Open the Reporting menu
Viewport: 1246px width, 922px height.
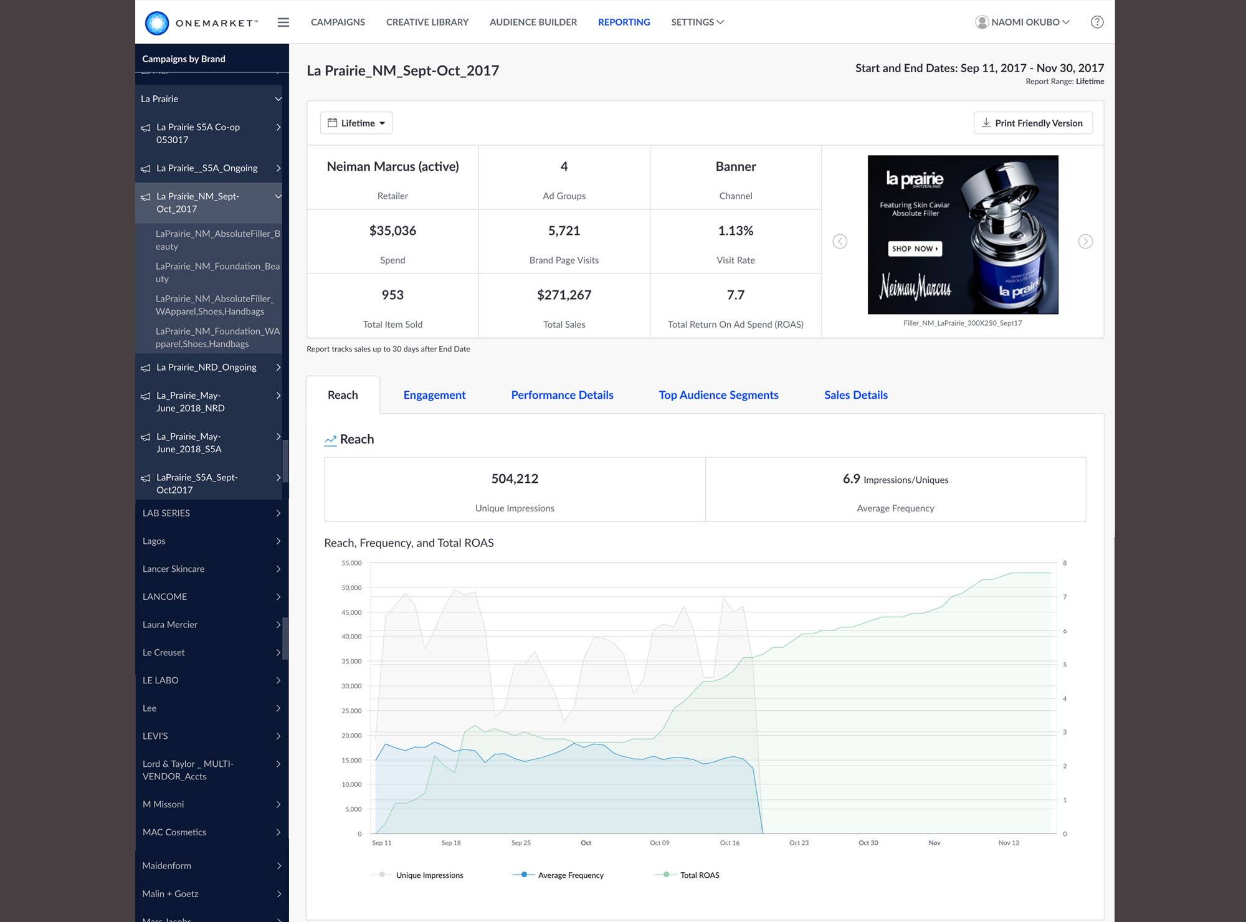pyautogui.click(x=624, y=22)
